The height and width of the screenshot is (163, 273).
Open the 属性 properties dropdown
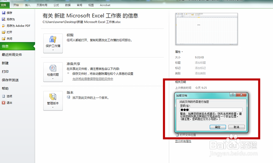179,52
